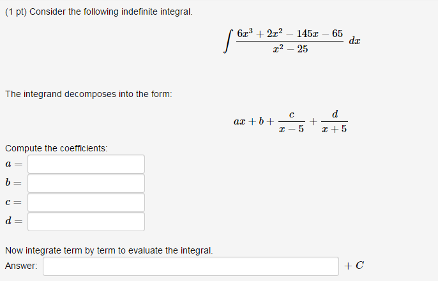Select the input box next to c =
Viewport: 438px width, 281px height.
pyautogui.click(x=86, y=202)
